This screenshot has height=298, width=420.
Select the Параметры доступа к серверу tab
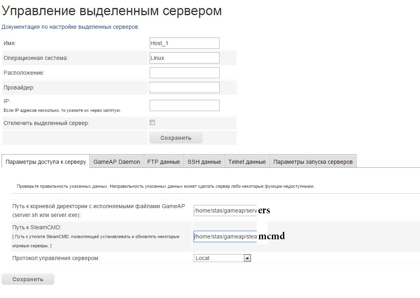[x=46, y=162]
